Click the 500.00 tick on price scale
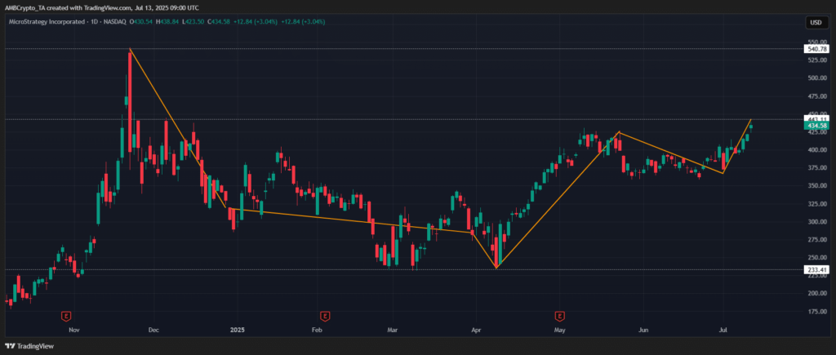The height and width of the screenshot is (355, 836). pos(816,78)
